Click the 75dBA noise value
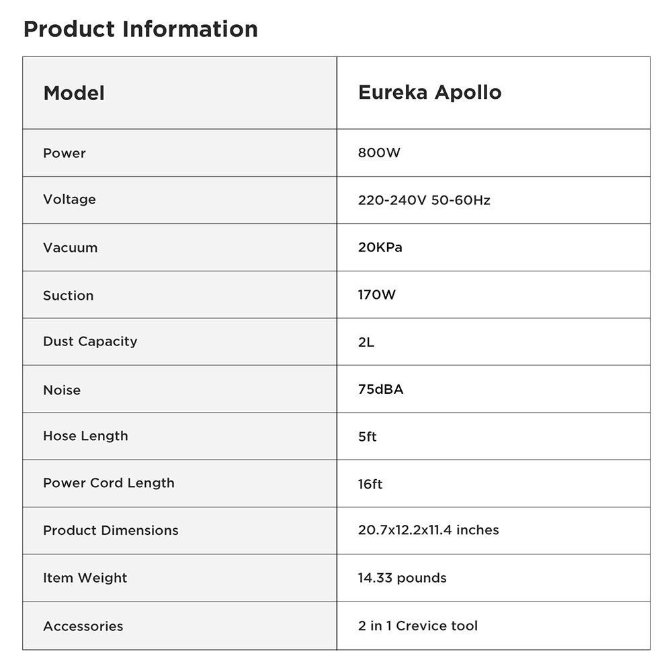672x672 pixels. pos(380,389)
